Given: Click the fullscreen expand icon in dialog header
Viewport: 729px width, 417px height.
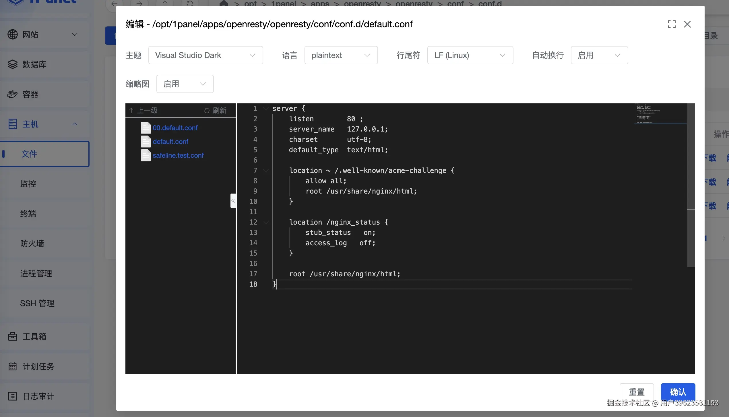Looking at the screenshot, I should click(x=672, y=24).
